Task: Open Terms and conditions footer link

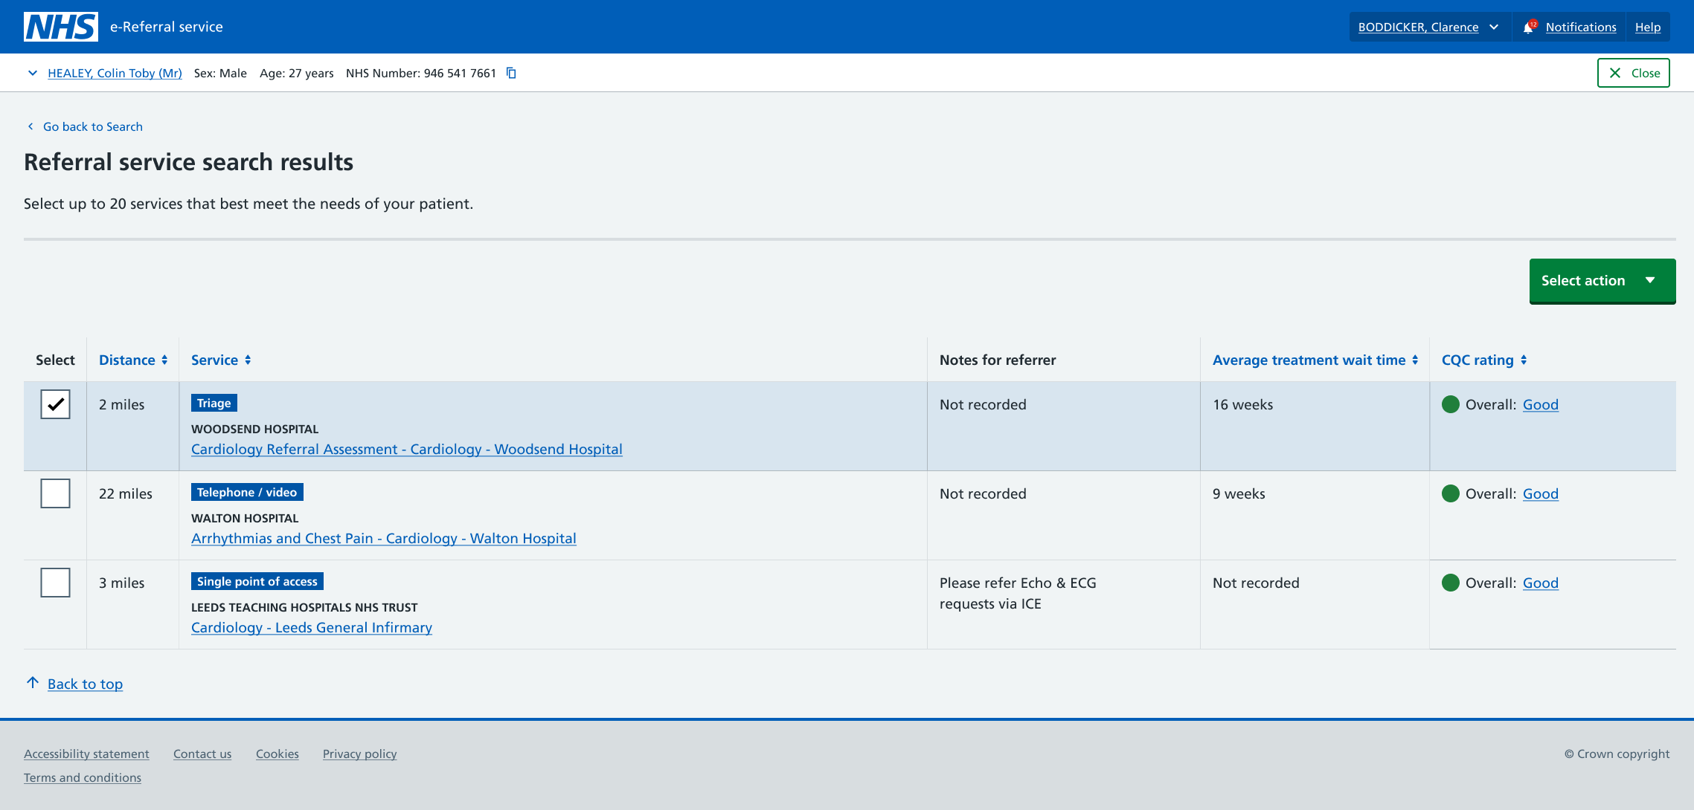Action: click(x=83, y=777)
